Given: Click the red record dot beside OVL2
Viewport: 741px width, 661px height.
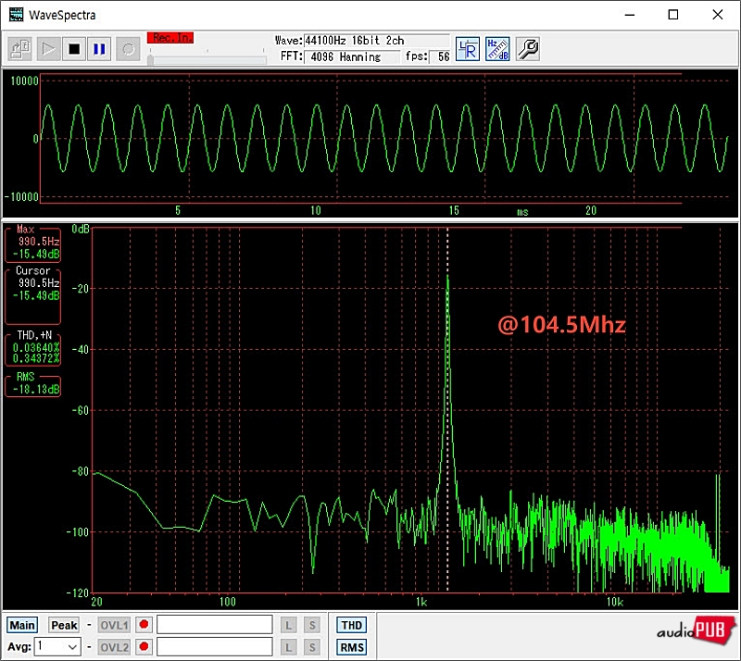Looking at the screenshot, I should [x=144, y=646].
